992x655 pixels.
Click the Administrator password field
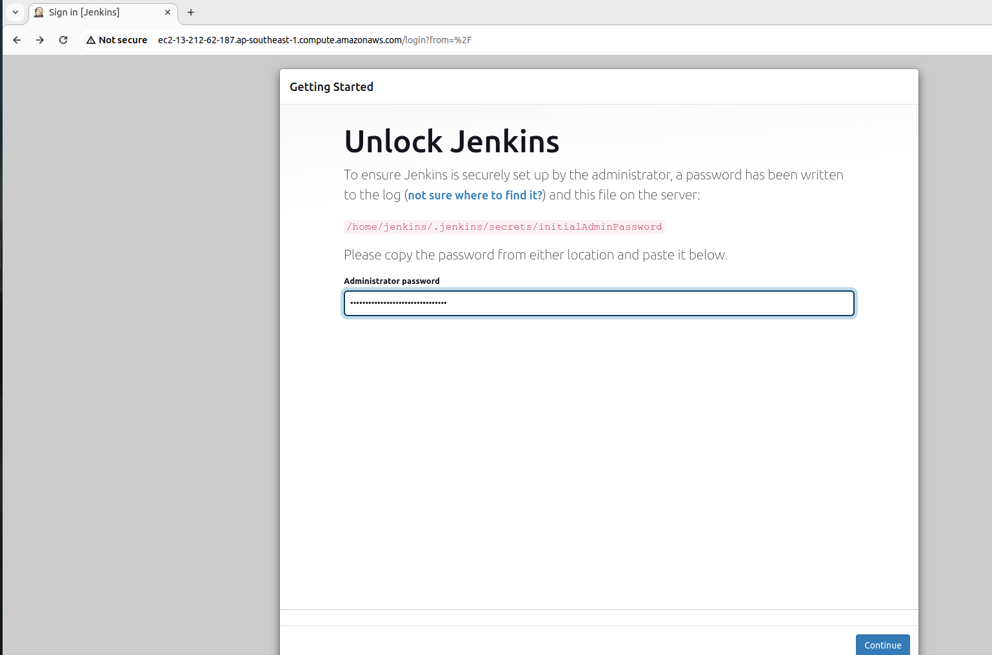599,303
